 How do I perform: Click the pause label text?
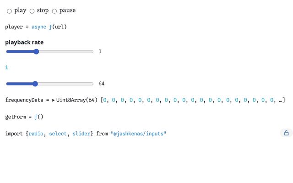[x=67, y=11]
